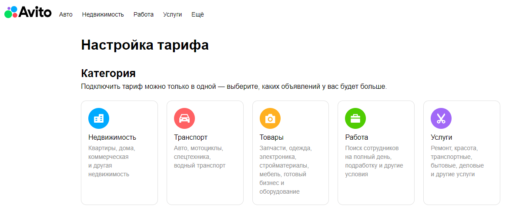Open the Недвижимость item in top navigation
This screenshot has height=215, width=509.
pyautogui.click(x=103, y=15)
